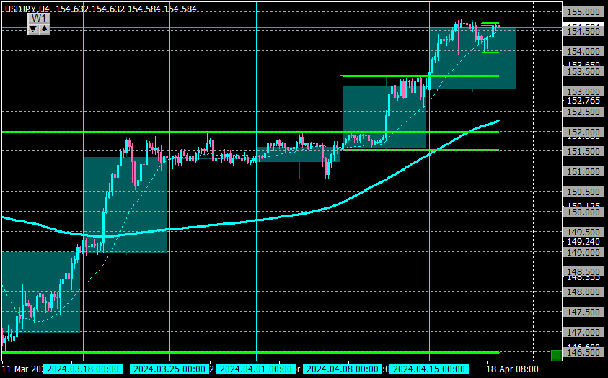Click the 150.000 price label

coord(583,212)
